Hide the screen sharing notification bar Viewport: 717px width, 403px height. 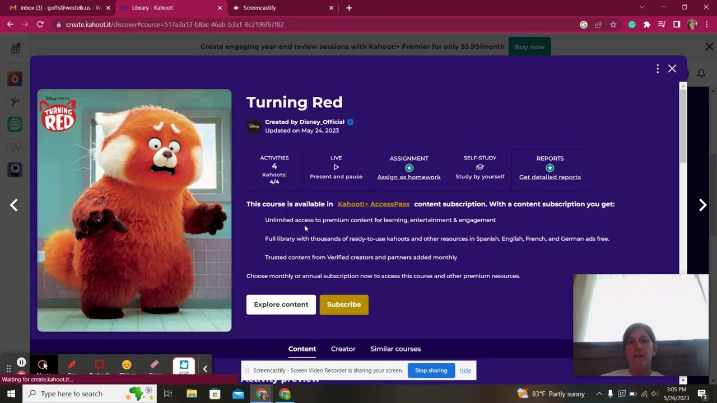(465, 371)
